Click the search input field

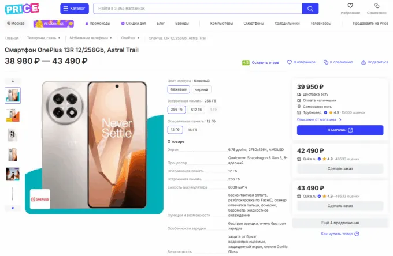196,9
